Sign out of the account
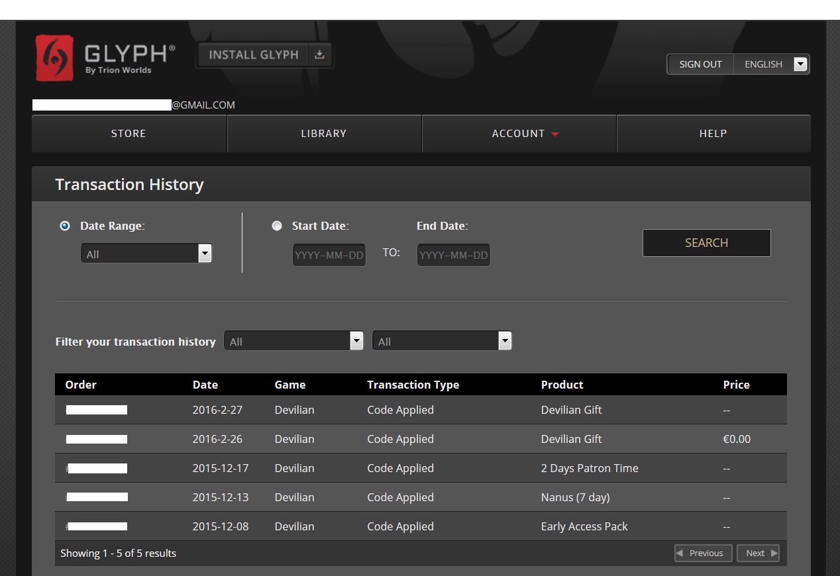The height and width of the screenshot is (576, 840). [700, 64]
